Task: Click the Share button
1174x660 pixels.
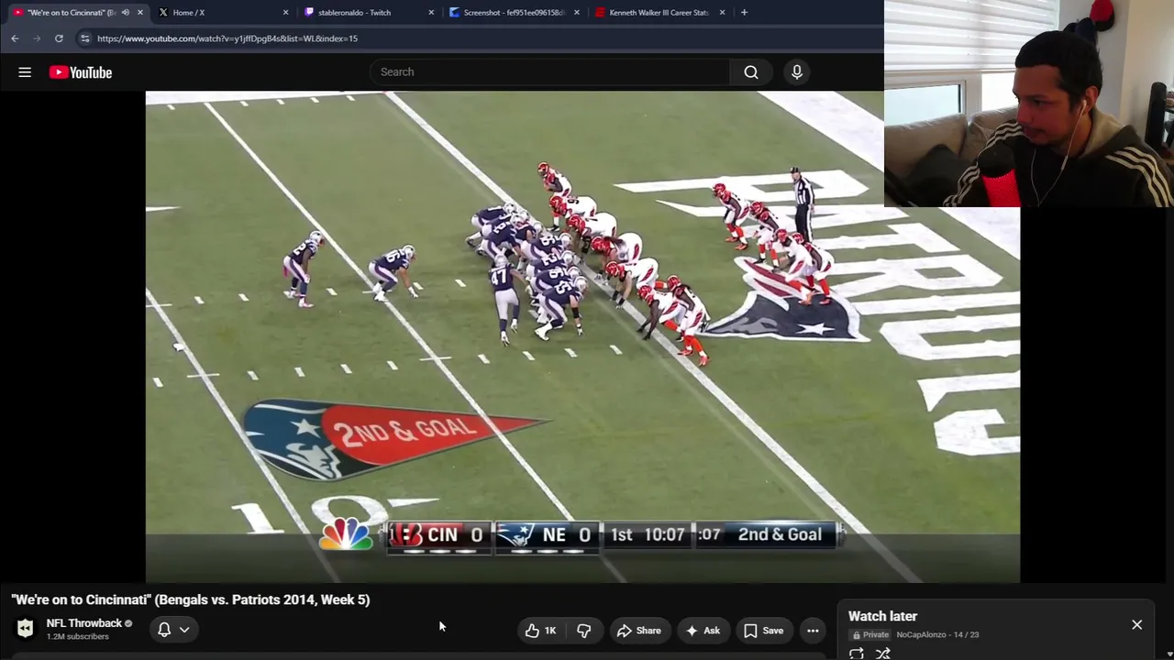Action: tap(639, 631)
